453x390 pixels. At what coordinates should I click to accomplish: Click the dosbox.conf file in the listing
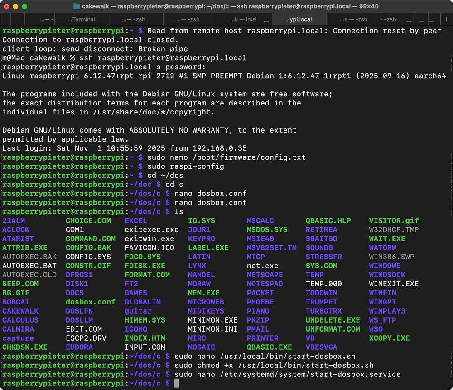(x=91, y=302)
